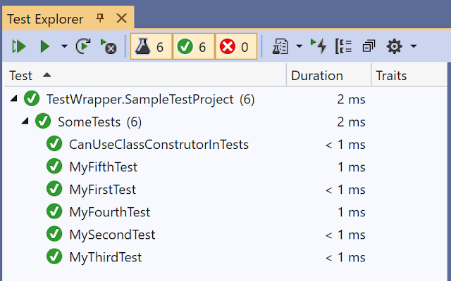
Task: Click the Group By icon
Action: (343, 46)
